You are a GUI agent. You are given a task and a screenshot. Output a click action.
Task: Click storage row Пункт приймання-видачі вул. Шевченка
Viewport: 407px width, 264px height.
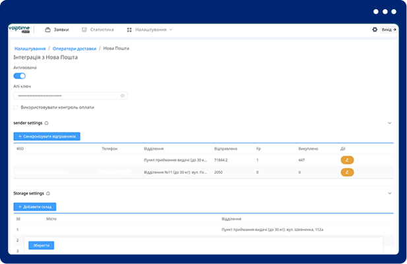[203, 230]
